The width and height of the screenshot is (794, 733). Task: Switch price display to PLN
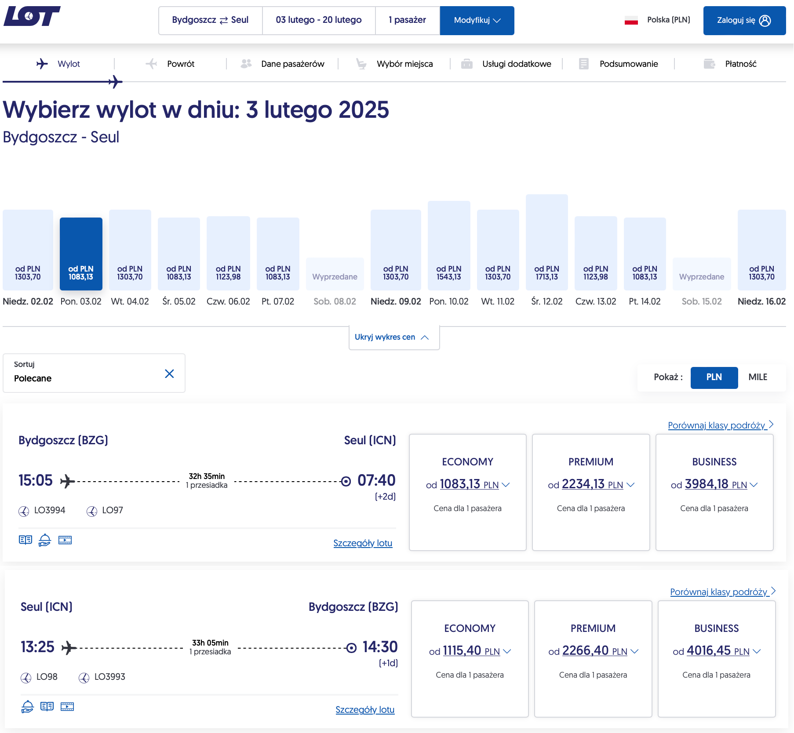tap(714, 377)
